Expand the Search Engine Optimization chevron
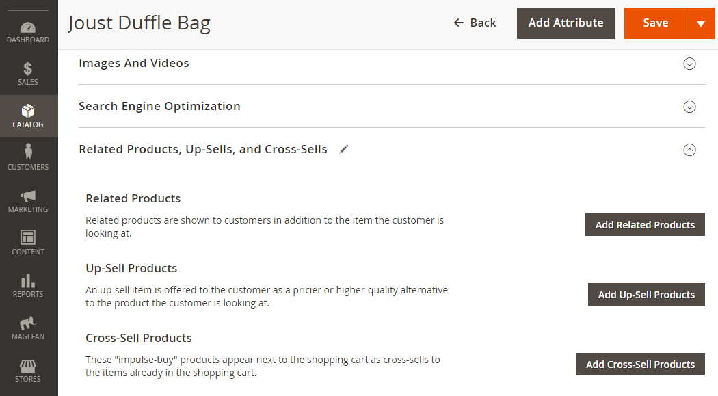Viewport: 718px width, 396px height. coord(689,107)
